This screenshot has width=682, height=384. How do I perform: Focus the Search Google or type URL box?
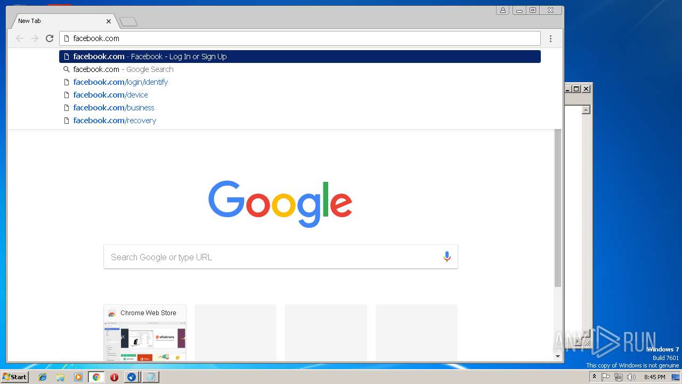[x=281, y=257]
